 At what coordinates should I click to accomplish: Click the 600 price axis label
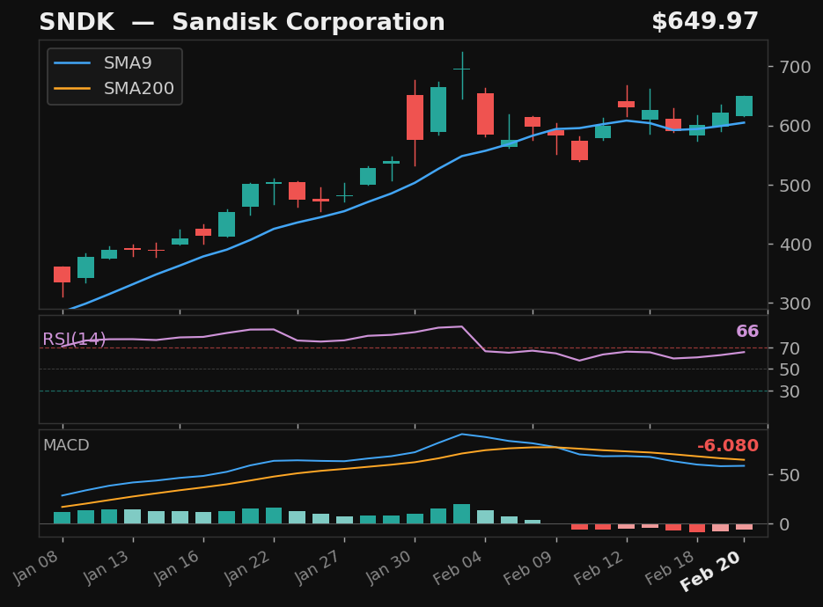795,126
